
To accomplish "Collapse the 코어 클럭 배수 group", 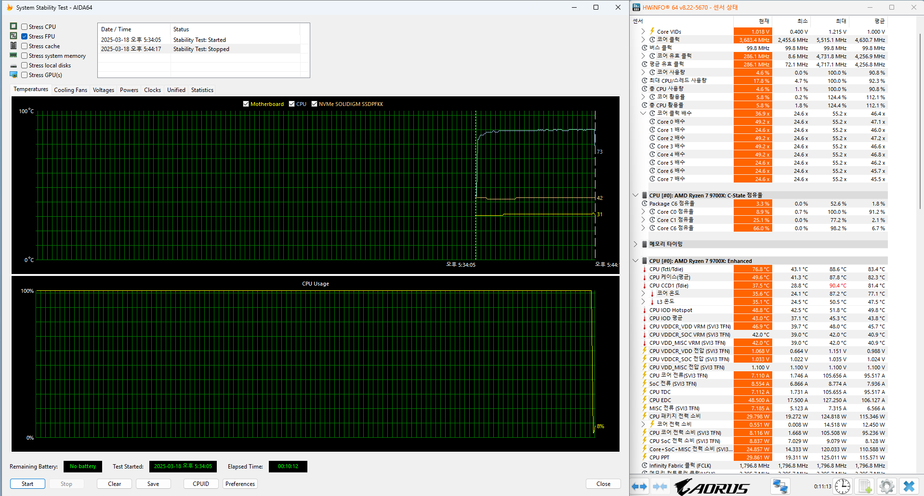I will (643, 113).
